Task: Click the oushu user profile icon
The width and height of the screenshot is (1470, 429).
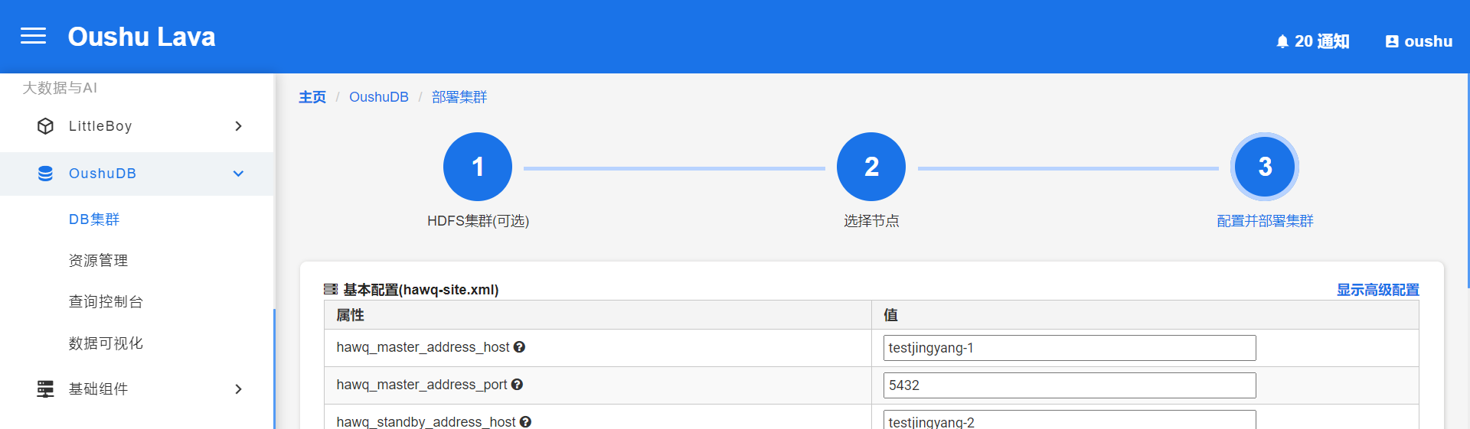Action: click(x=1392, y=42)
